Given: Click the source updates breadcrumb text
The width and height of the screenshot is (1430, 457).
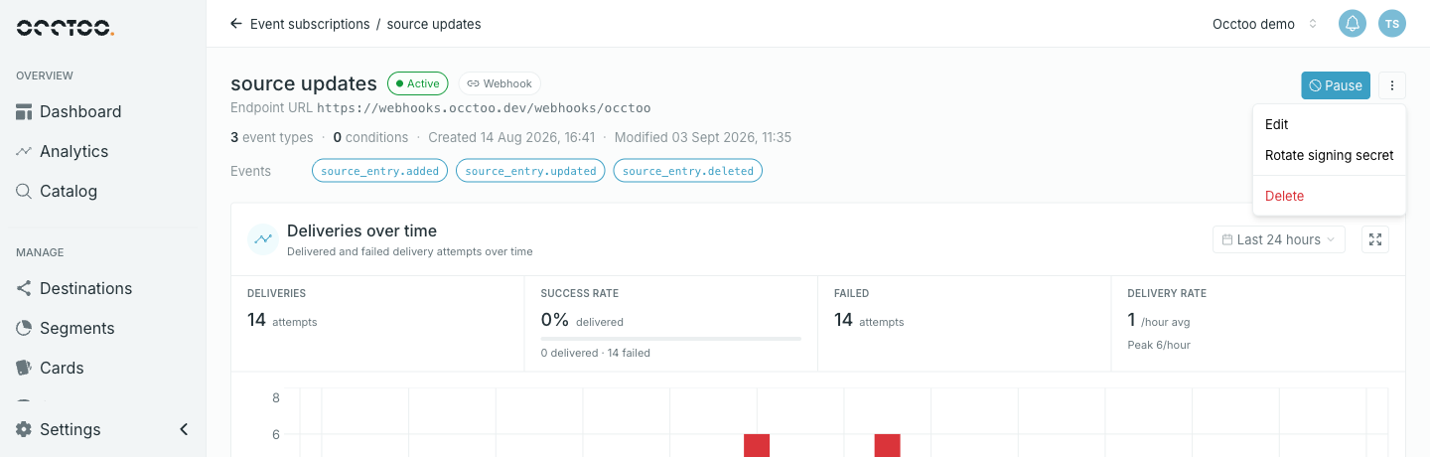Looking at the screenshot, I should pyautogui.click(x=434, y=24).
